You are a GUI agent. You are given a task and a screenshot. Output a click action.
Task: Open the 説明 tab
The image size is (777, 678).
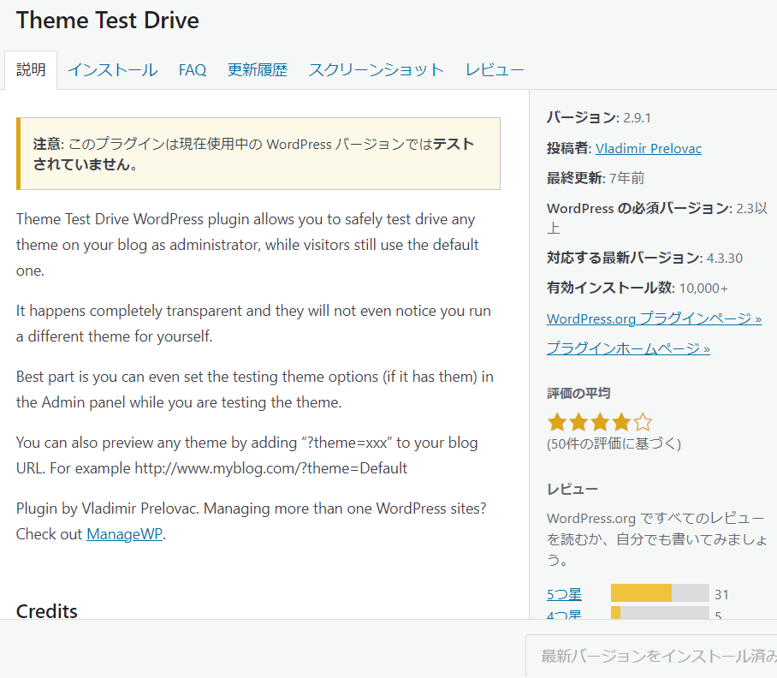[31, 70]
